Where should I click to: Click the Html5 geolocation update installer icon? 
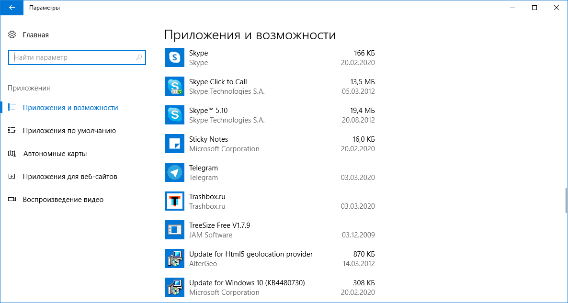[175, 258]
